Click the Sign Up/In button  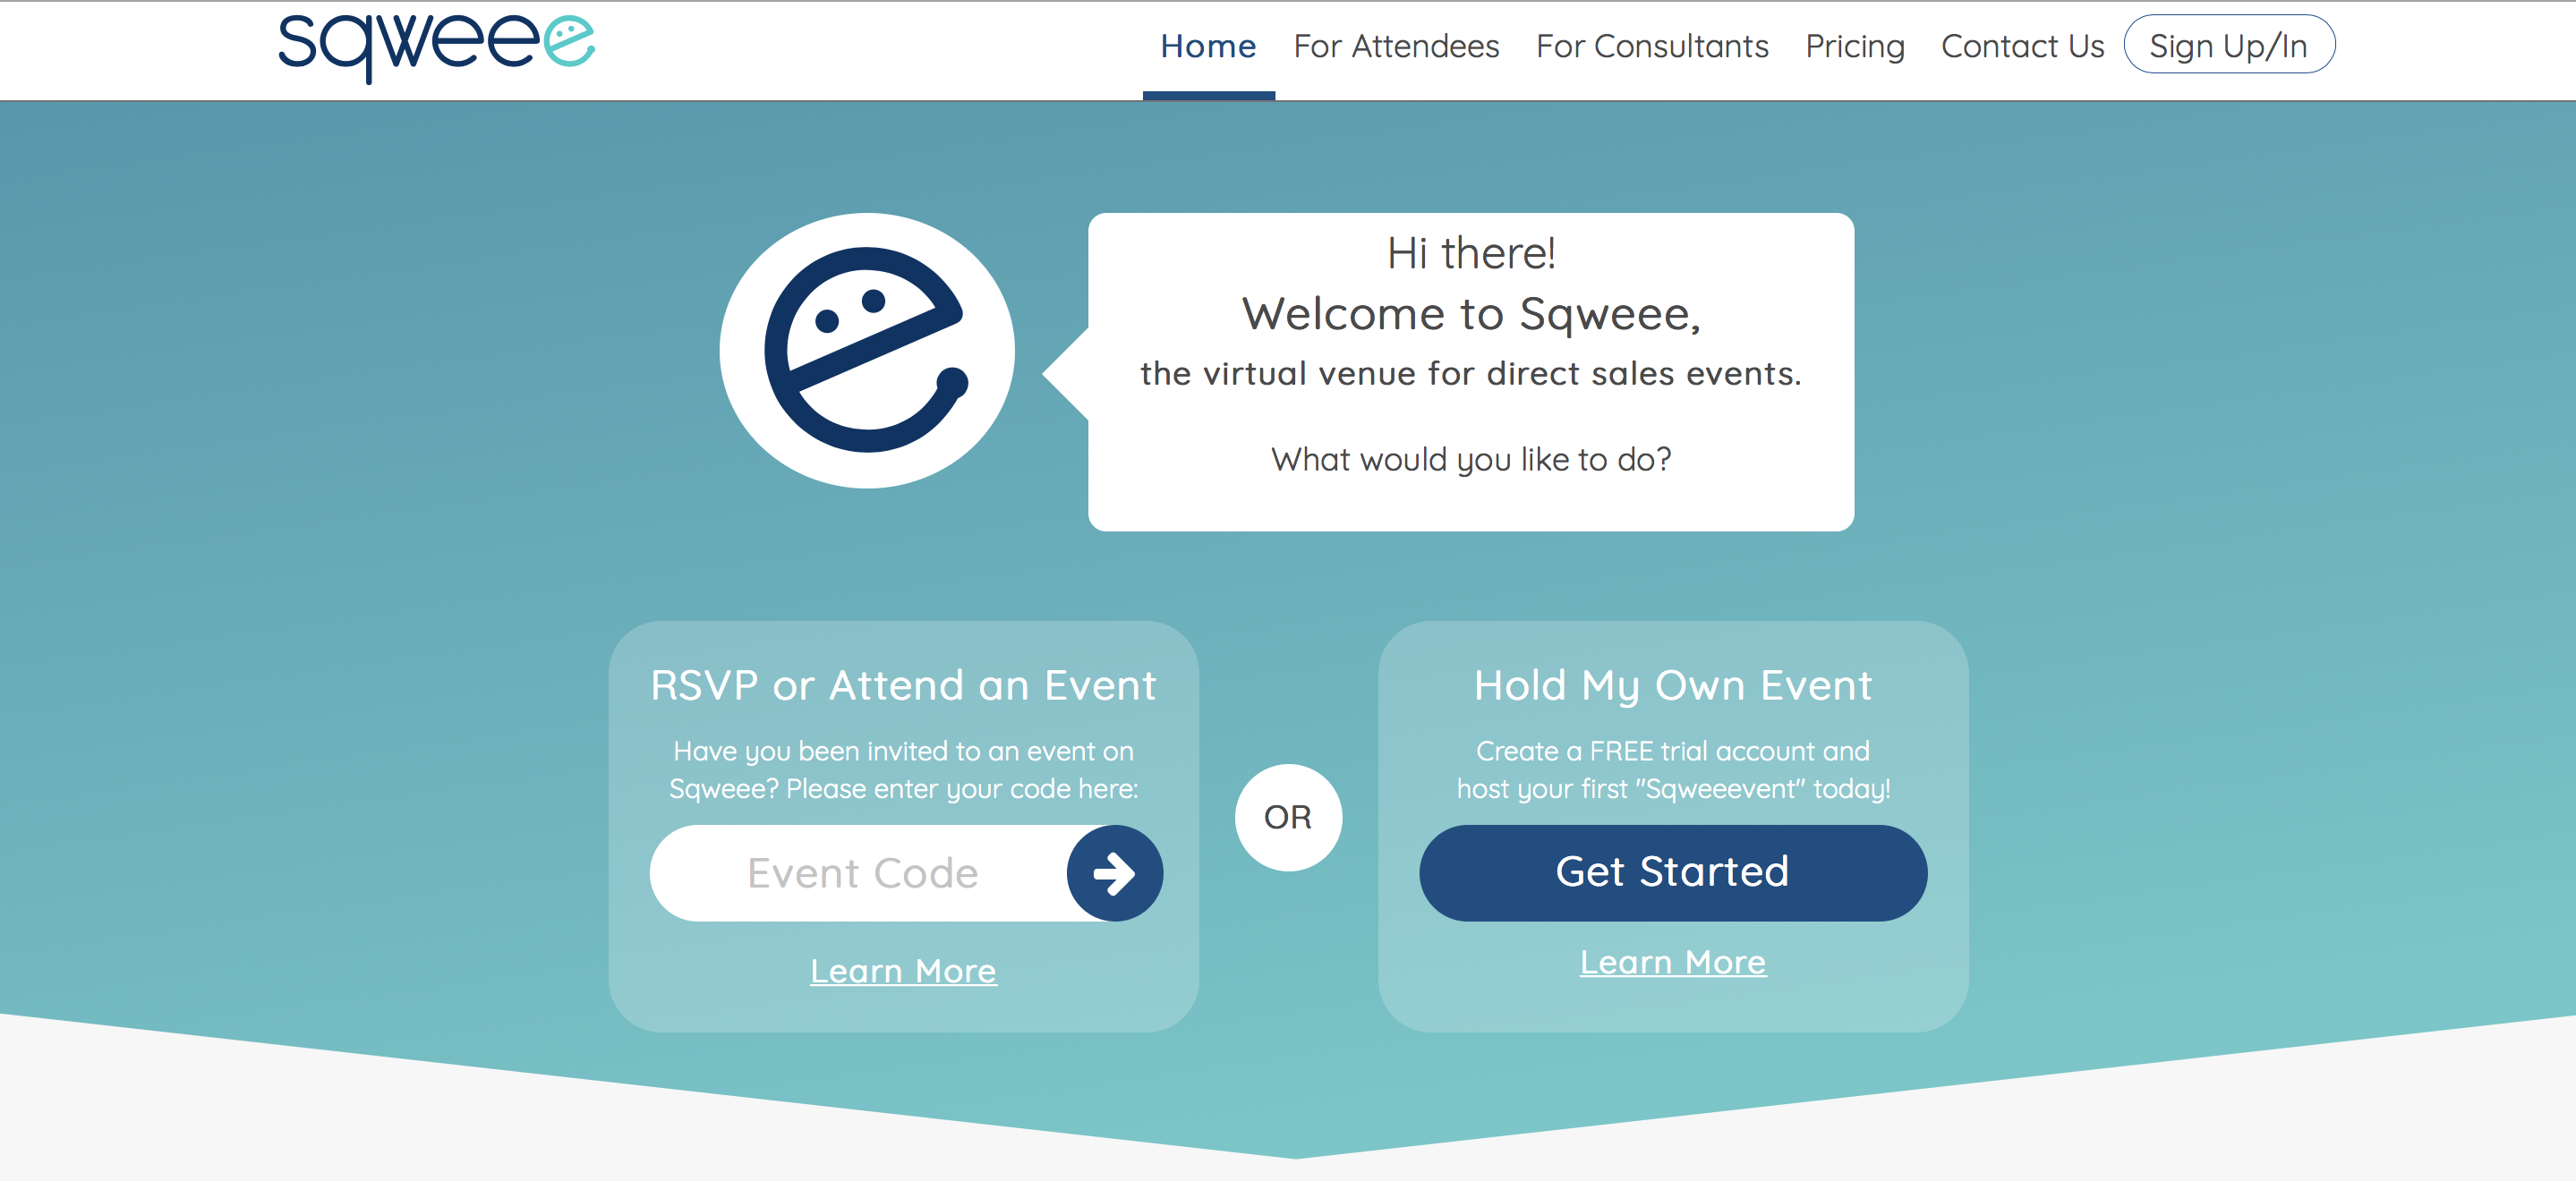click(2229, 46)
